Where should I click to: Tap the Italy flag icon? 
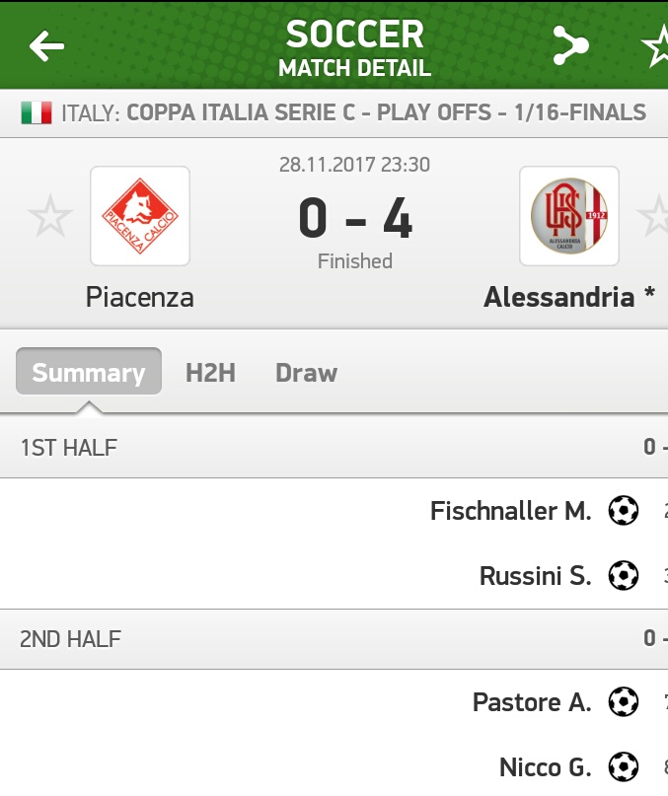(37, 112)
